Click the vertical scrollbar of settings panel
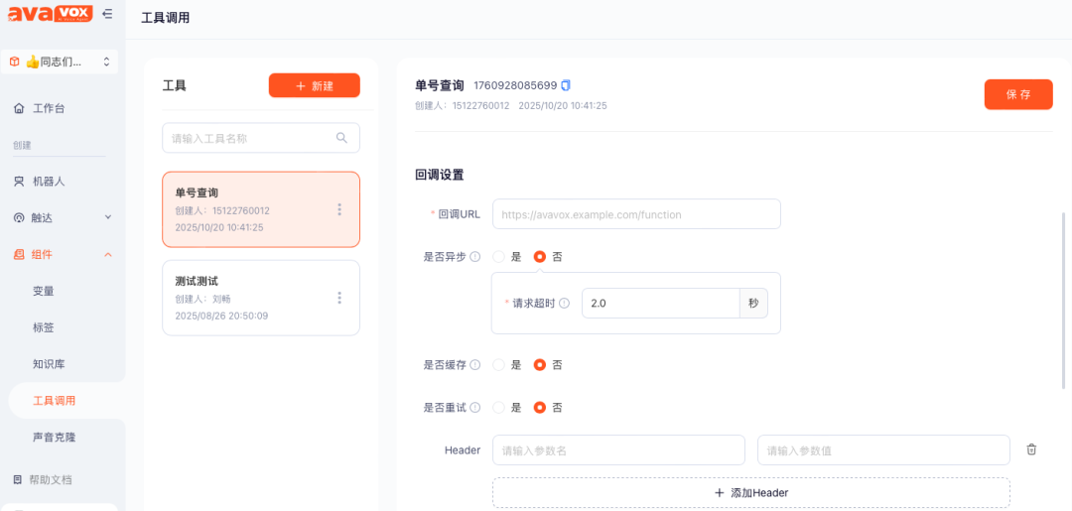The height and width of the screenshot is (511, 1072). (1062, 301)
